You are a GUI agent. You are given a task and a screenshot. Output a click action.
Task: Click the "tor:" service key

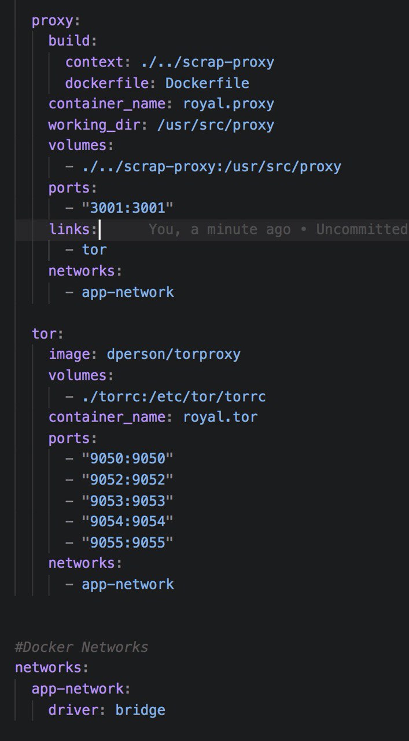pyautogui.click(x=48, y=334)
